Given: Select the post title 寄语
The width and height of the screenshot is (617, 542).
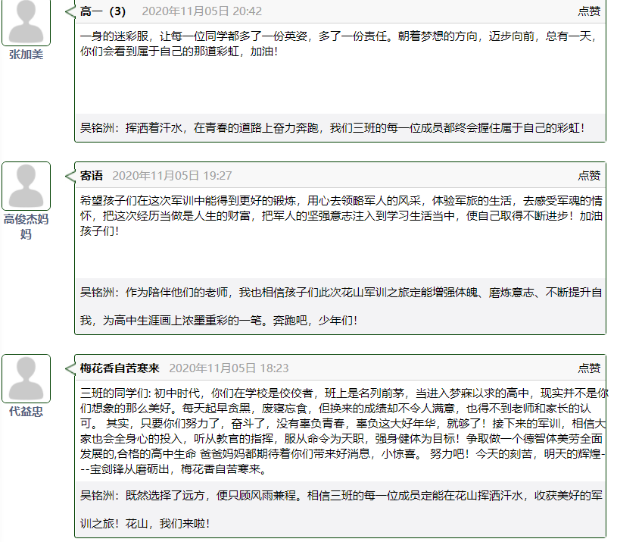Looking at the screenshot, I should click(x=92, y=175).
